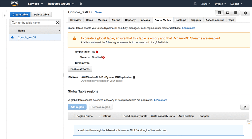Open the help question mark icon
This screenshot has width=252, height=139.
pyautogui.click(x=245, y=13)
